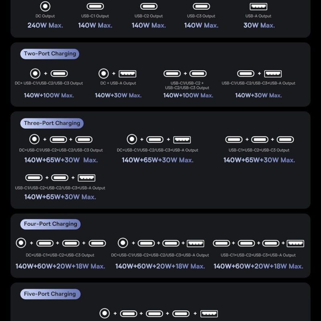
Task: Open the Four-Port Charging label
Action: [x=51, y=224]
